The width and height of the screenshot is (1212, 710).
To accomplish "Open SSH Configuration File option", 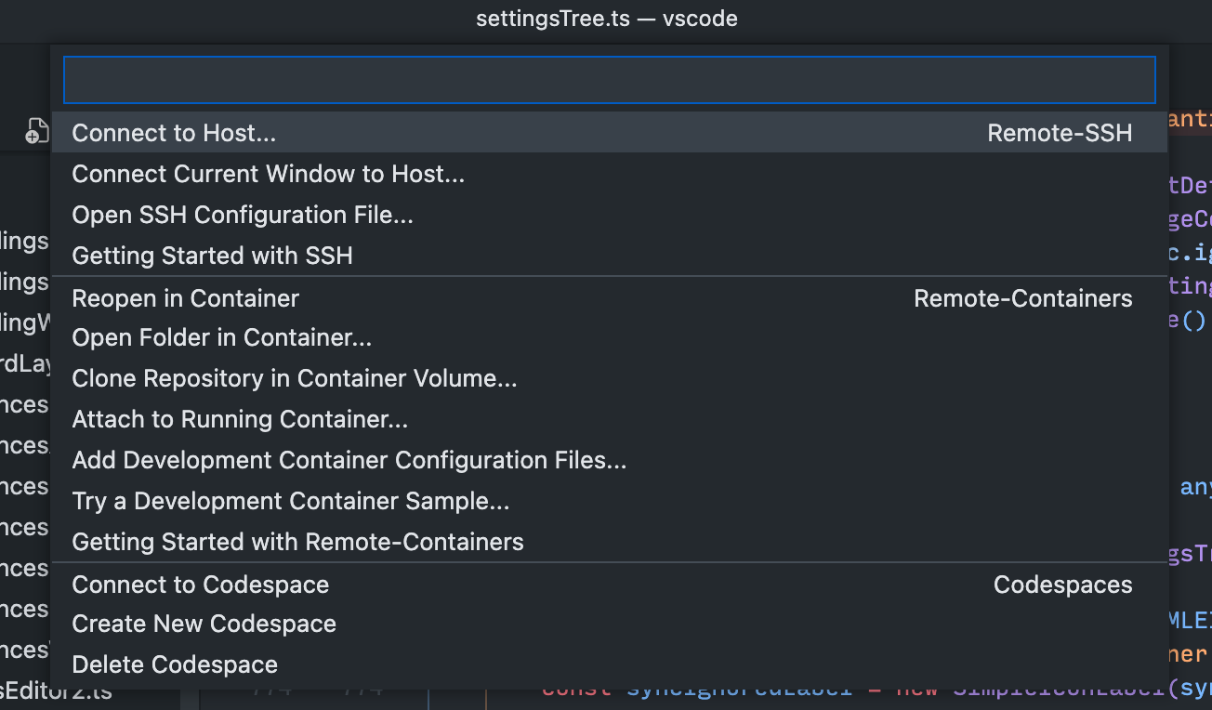I will click(x=243, y=215).
